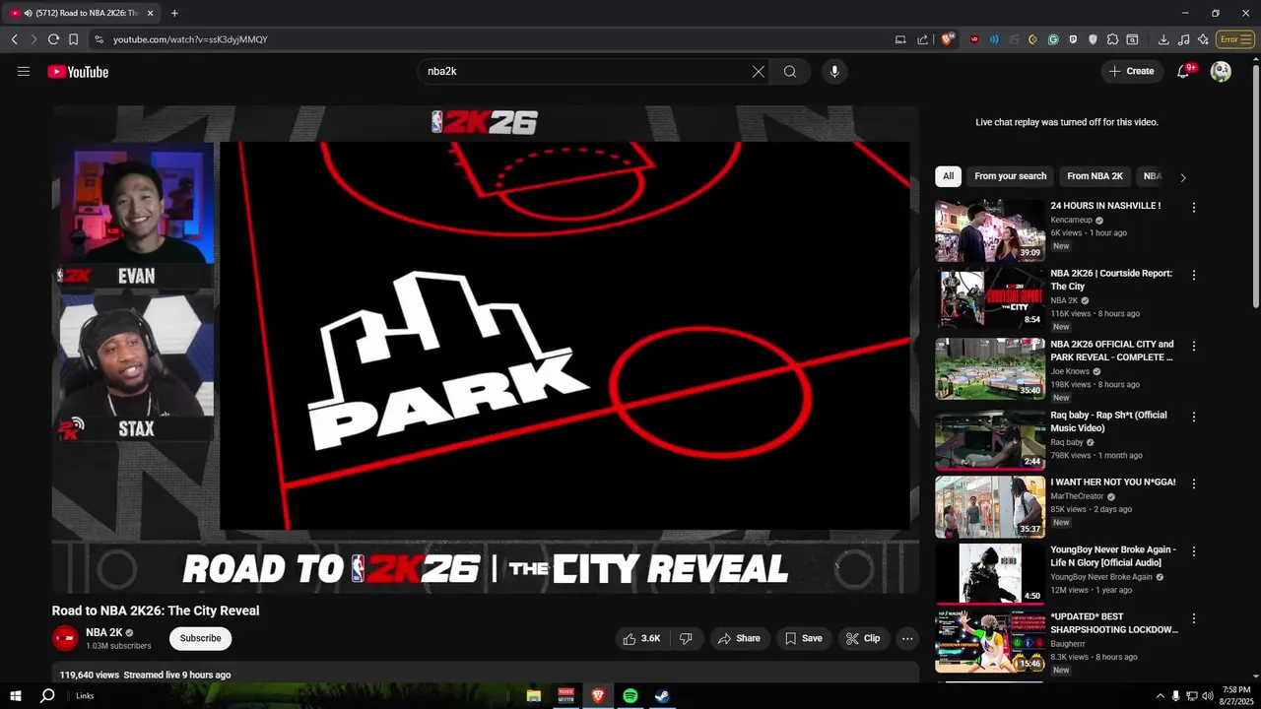Select the All filter chip
The width and height of the screenshot is (1261, 709).
(x=948, y=176)
